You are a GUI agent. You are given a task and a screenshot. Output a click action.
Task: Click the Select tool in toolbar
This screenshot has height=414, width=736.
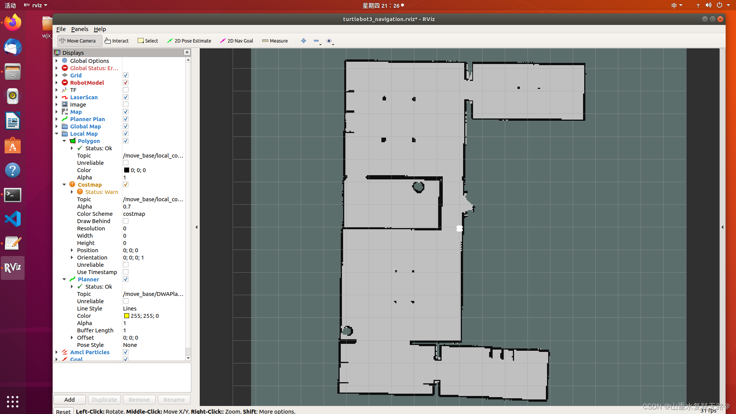click(148, 40)
